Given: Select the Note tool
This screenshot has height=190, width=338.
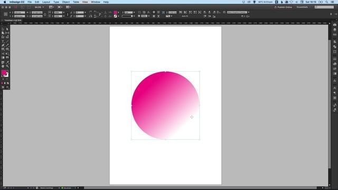Looking at the screenshot, I should click(x=3, y=62).
